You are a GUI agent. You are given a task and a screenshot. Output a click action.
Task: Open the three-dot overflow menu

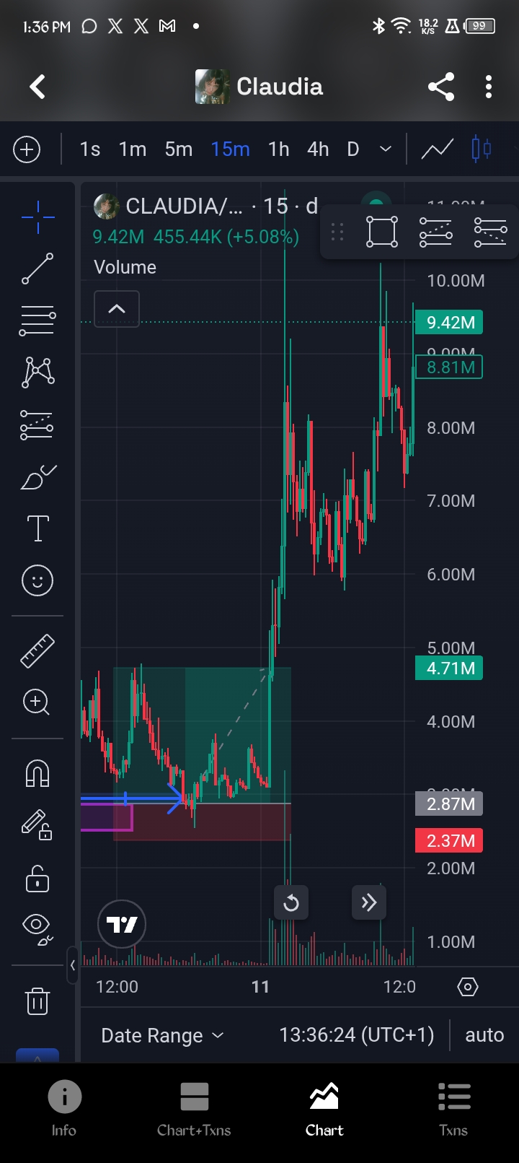click(489, 87)
